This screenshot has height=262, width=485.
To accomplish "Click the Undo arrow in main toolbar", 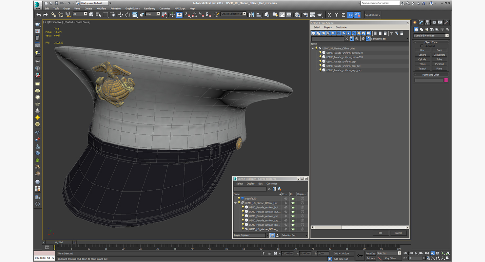I will point(39,15).
